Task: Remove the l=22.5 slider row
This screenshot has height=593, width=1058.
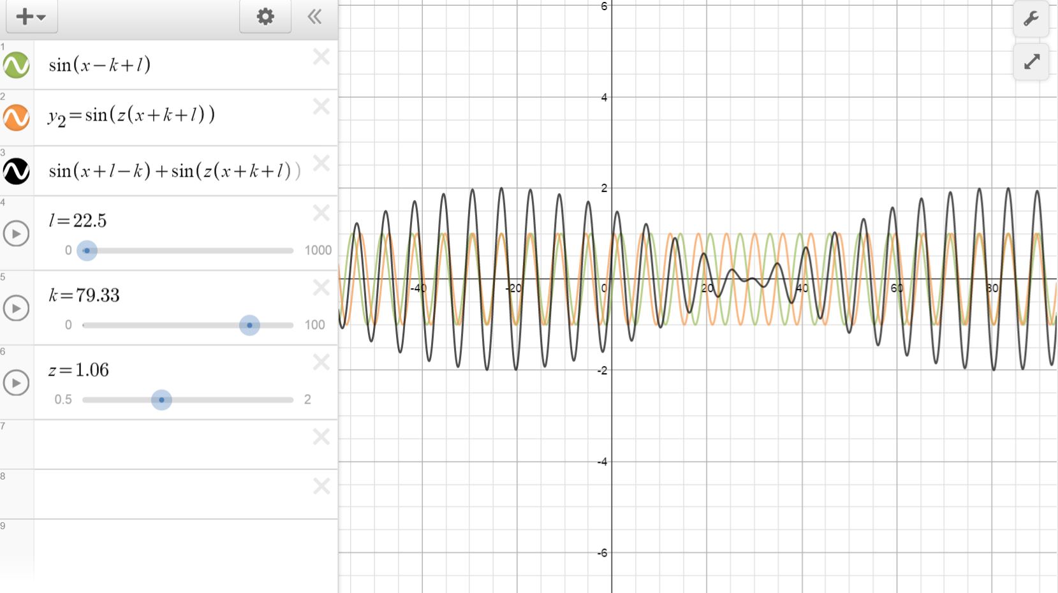Action: 321,212
